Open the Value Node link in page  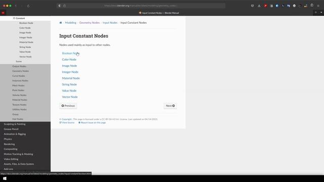tap(69, 90)
